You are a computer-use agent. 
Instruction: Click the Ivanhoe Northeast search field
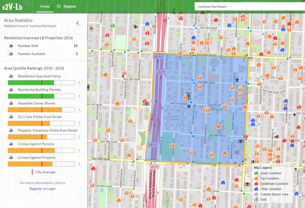250,7
